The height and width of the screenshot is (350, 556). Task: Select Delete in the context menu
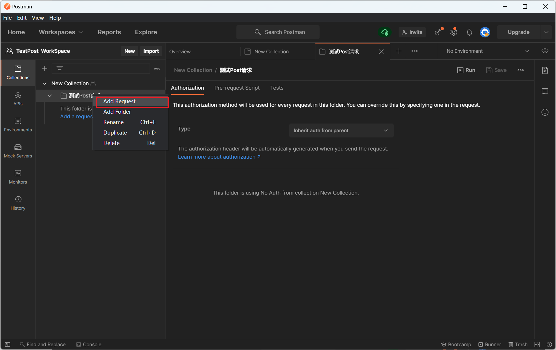click(130, 143)
